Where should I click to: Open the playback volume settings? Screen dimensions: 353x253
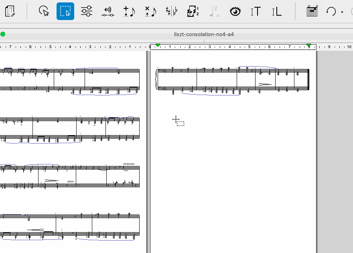108,11
